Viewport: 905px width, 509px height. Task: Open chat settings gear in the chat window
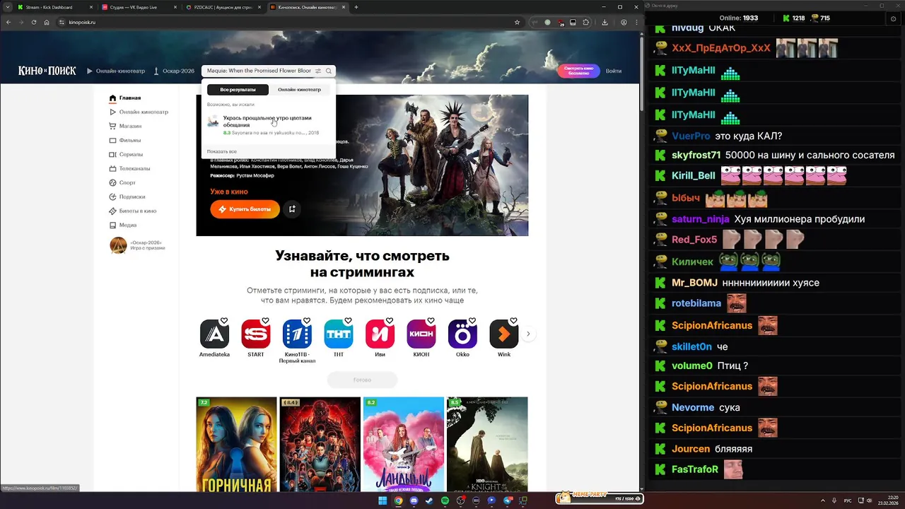[x=894, y=18]
